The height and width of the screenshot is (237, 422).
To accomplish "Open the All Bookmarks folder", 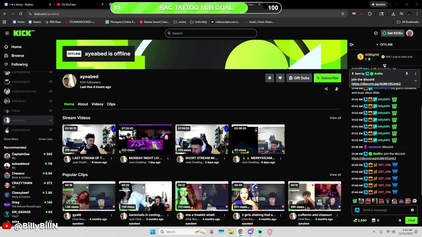I will tap(408, 22).
